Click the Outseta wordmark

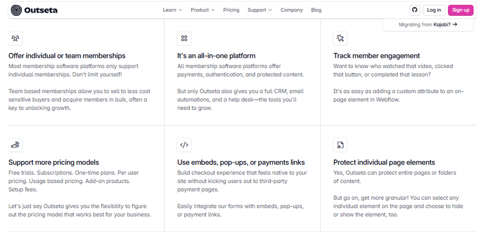pos(41,10)
